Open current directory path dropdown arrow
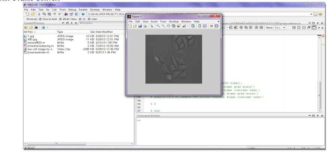Viewport: 327px width, 152px height. [311, 14]
